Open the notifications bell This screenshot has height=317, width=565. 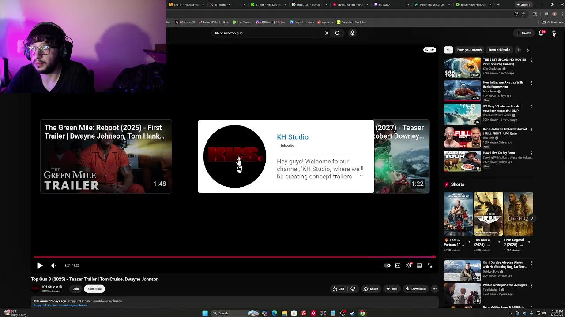click(x=542, y=33)
